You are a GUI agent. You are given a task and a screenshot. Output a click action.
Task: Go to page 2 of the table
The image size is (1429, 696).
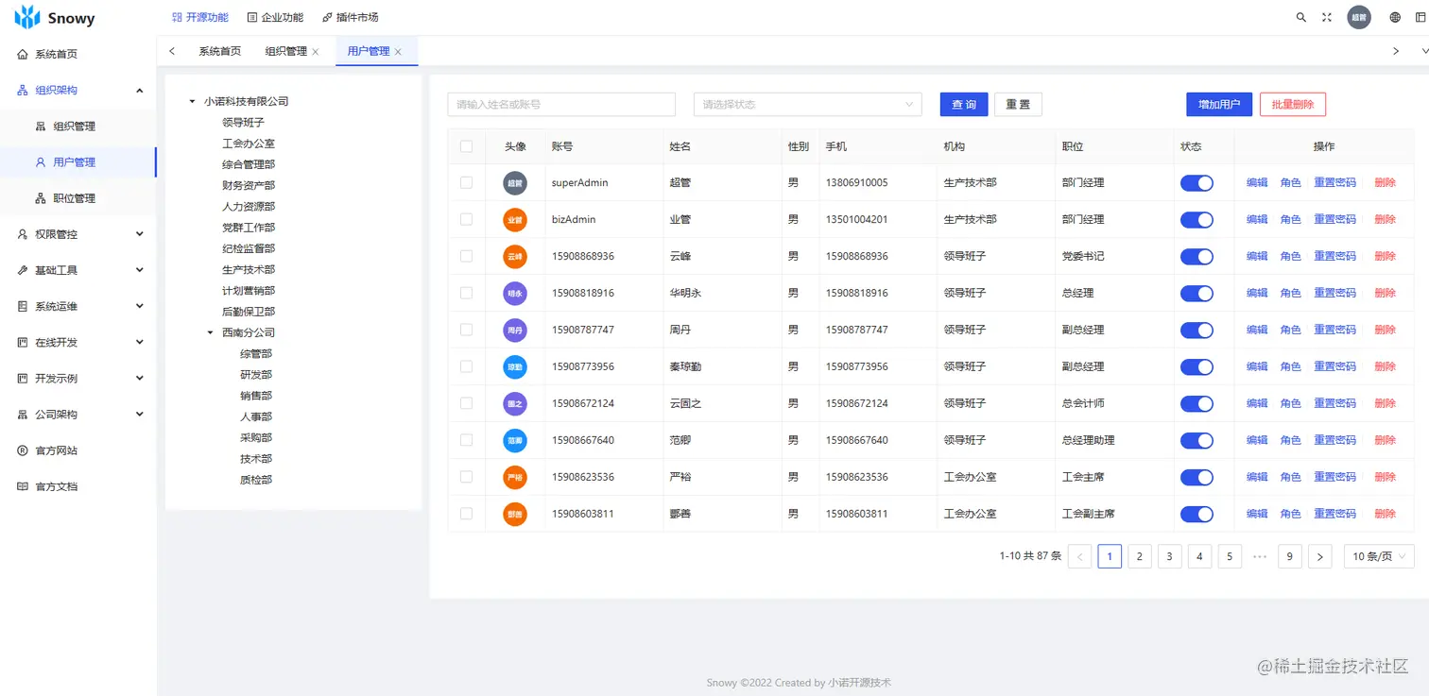pyautogui.click(x=1140, y=556)
